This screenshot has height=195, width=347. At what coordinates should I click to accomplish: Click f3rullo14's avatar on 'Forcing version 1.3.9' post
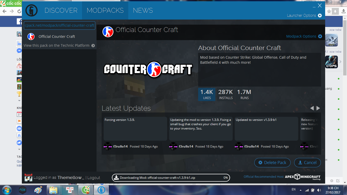108,146
